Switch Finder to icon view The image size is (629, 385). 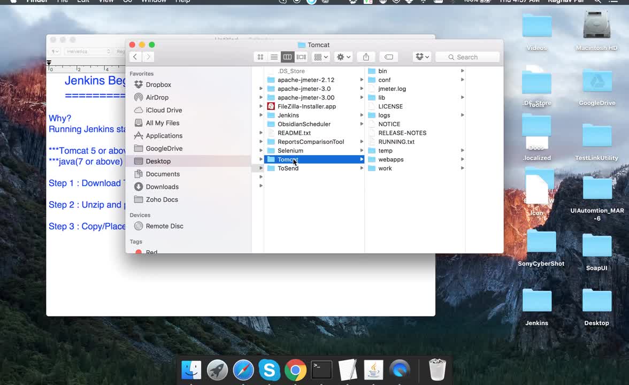tap(260, 57)
